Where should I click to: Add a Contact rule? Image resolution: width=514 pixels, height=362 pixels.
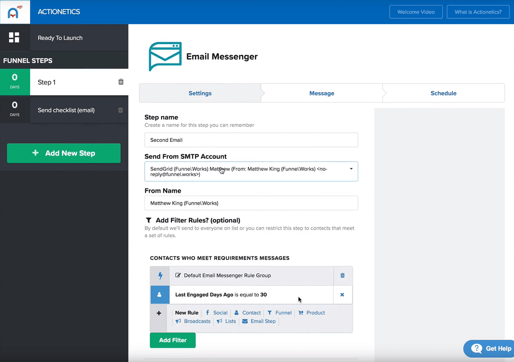(x=248, y=313)
